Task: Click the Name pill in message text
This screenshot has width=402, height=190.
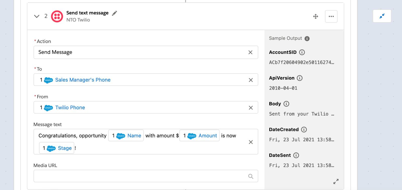Action: click(126, 136)
